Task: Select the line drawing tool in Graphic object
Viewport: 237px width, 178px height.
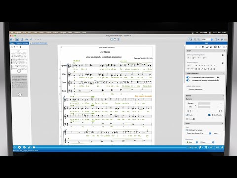Action: (202, 69)
